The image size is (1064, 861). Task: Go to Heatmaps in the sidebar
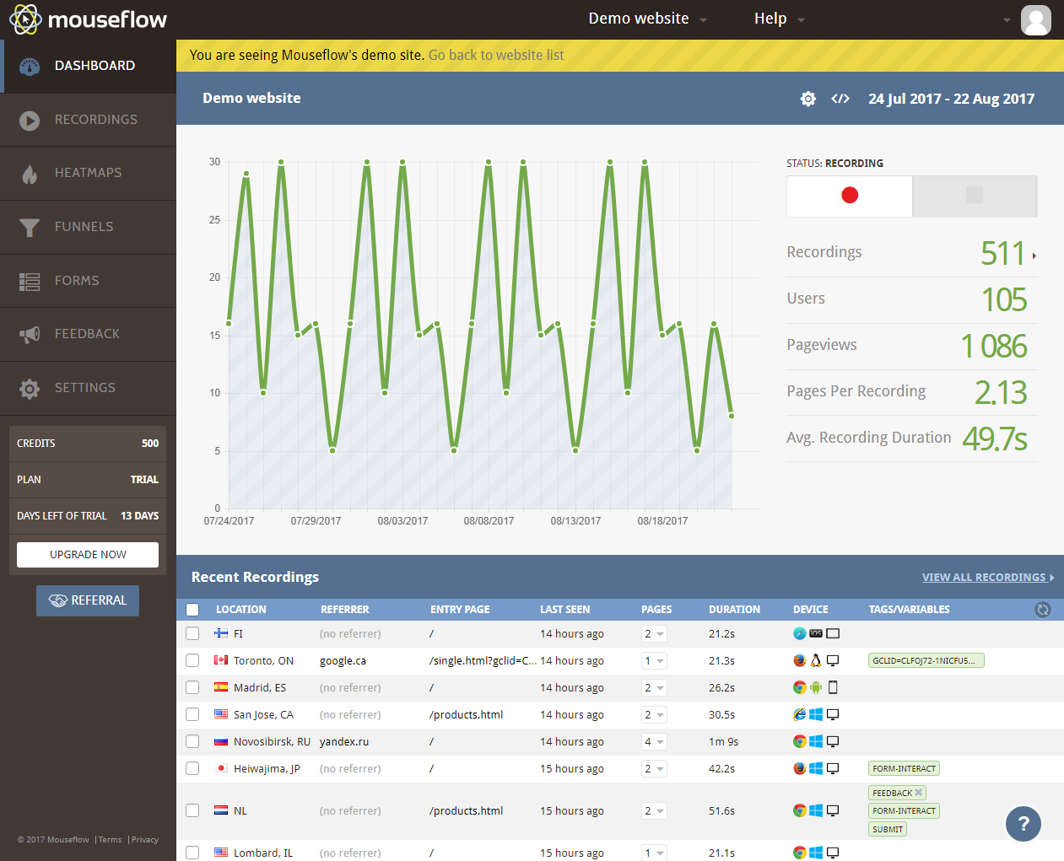coord(88,173)
